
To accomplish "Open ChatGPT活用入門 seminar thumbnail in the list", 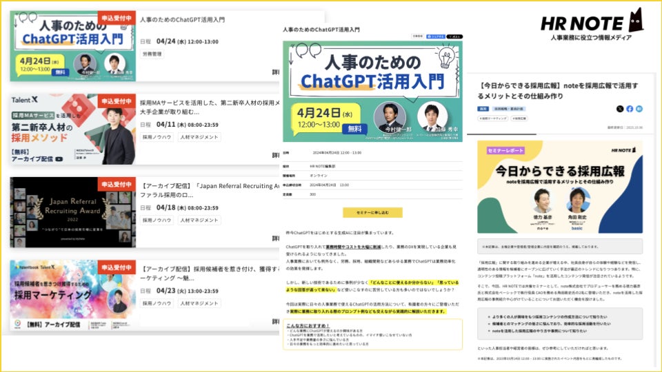I will point(72,46).
